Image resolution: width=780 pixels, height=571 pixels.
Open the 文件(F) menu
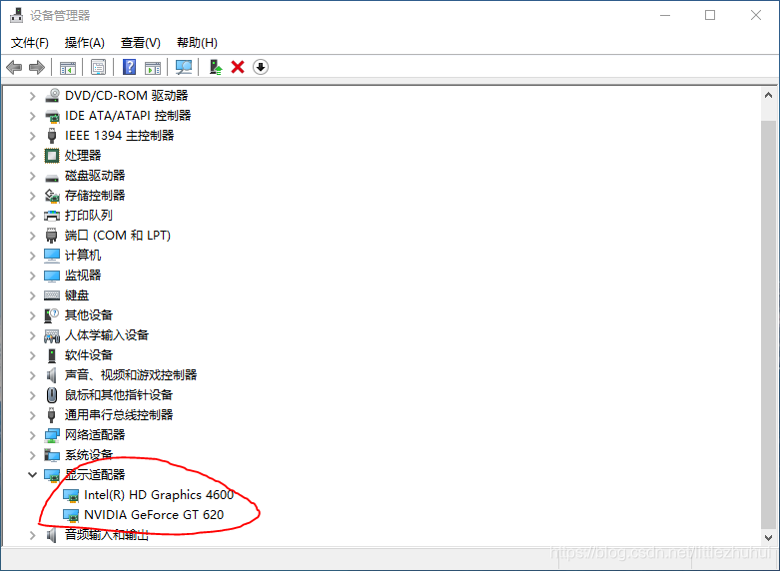30,43
